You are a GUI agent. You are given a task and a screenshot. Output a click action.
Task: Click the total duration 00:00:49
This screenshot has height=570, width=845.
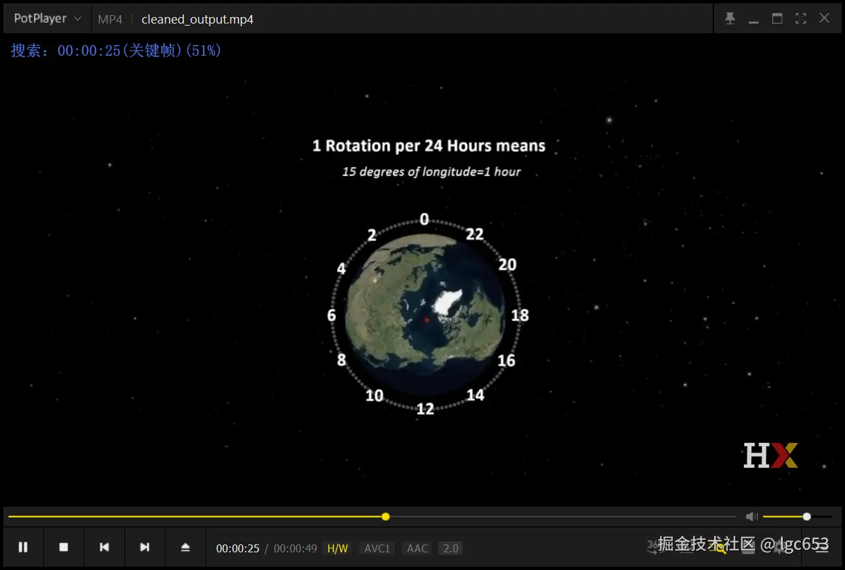(x=295, y=548)
